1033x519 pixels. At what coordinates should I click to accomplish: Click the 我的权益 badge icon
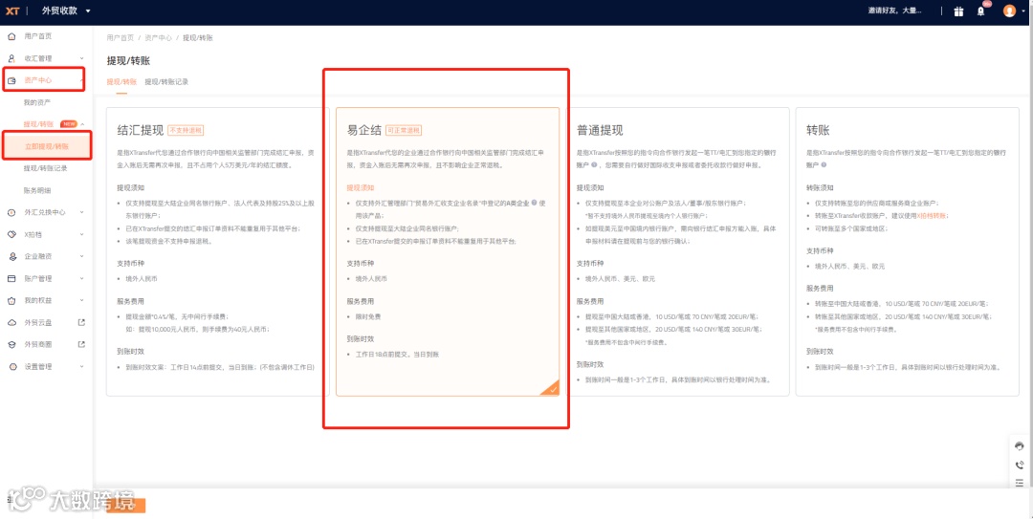click(11, 300)
